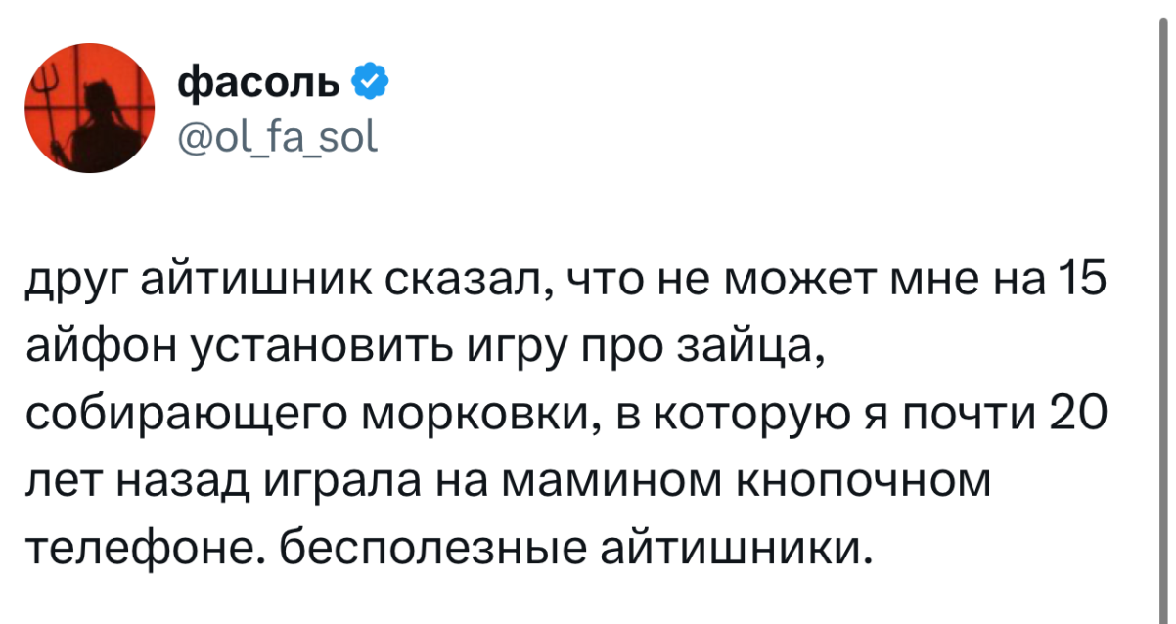Click the word "айфон" in the tweet
This screenshot has width=1176, height=624.
[95, 345]
